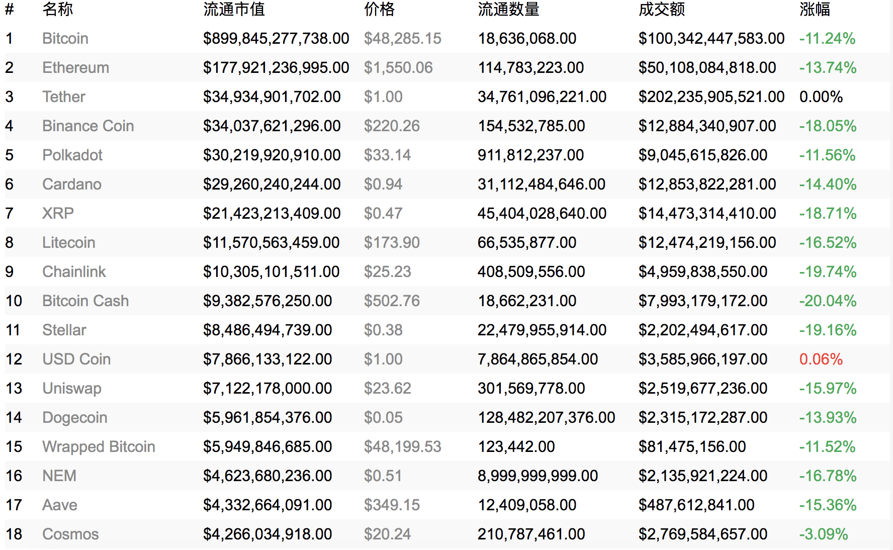Click the Cardano name link

tap(72, 185)
